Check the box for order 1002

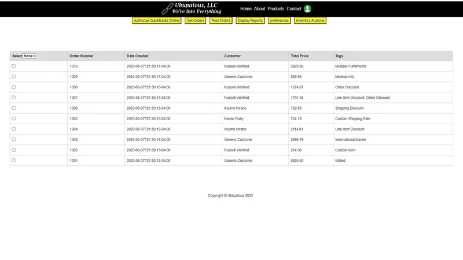click(x=13, y=150)
